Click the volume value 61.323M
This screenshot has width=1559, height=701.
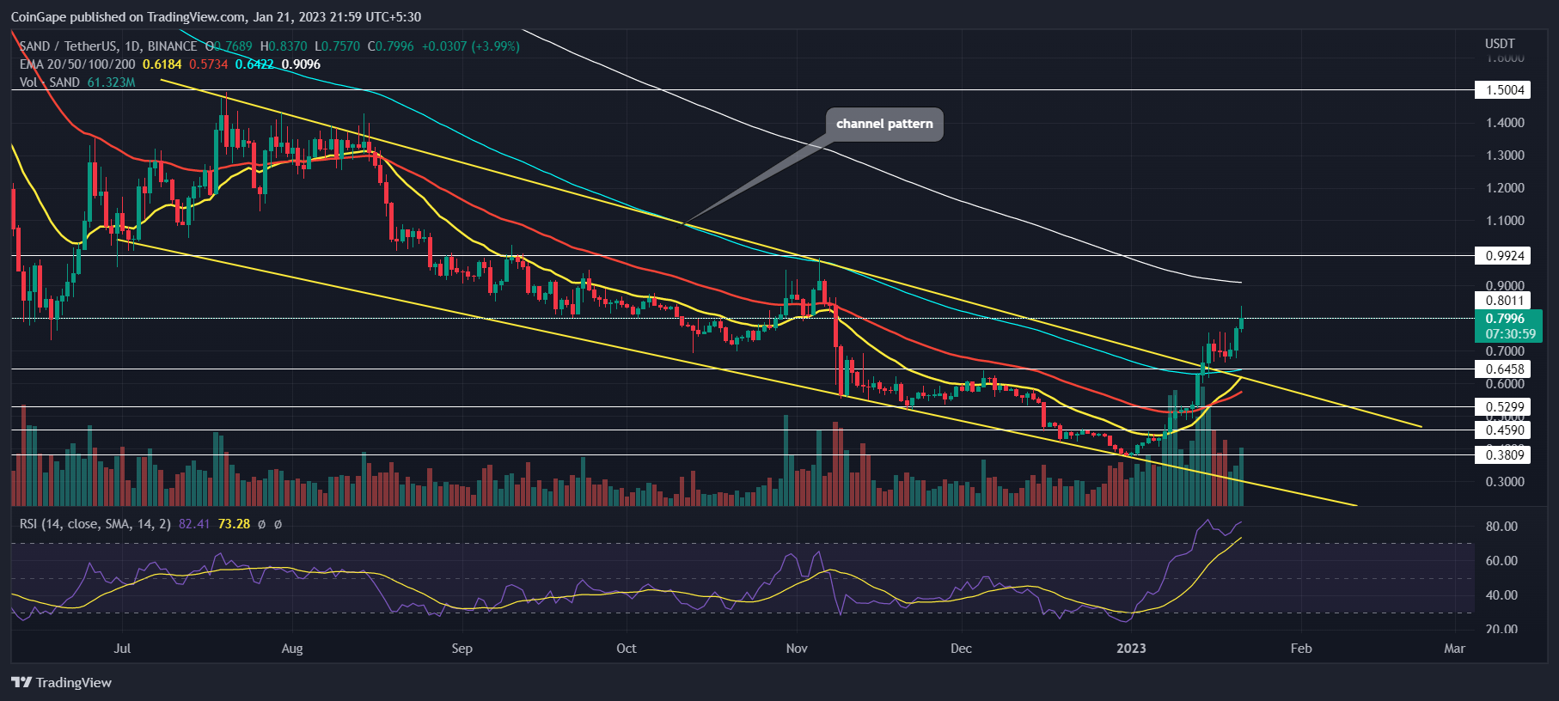[x=111, y=82]
